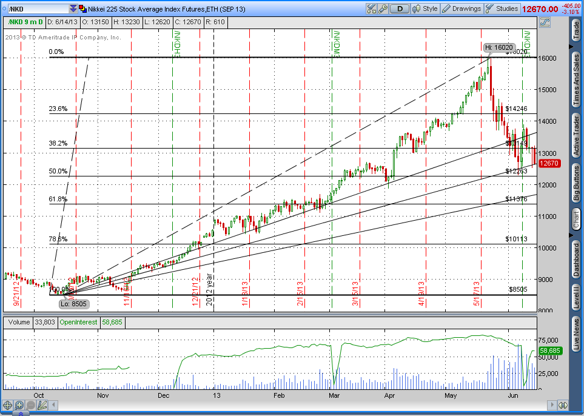Click the D daily timeframe button
Viewport: 584px width, 416px height.
pos(400,8)
